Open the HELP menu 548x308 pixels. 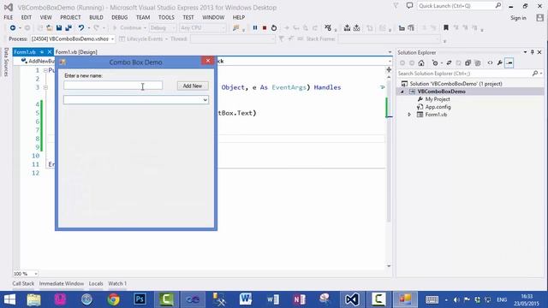coord(239,17)
